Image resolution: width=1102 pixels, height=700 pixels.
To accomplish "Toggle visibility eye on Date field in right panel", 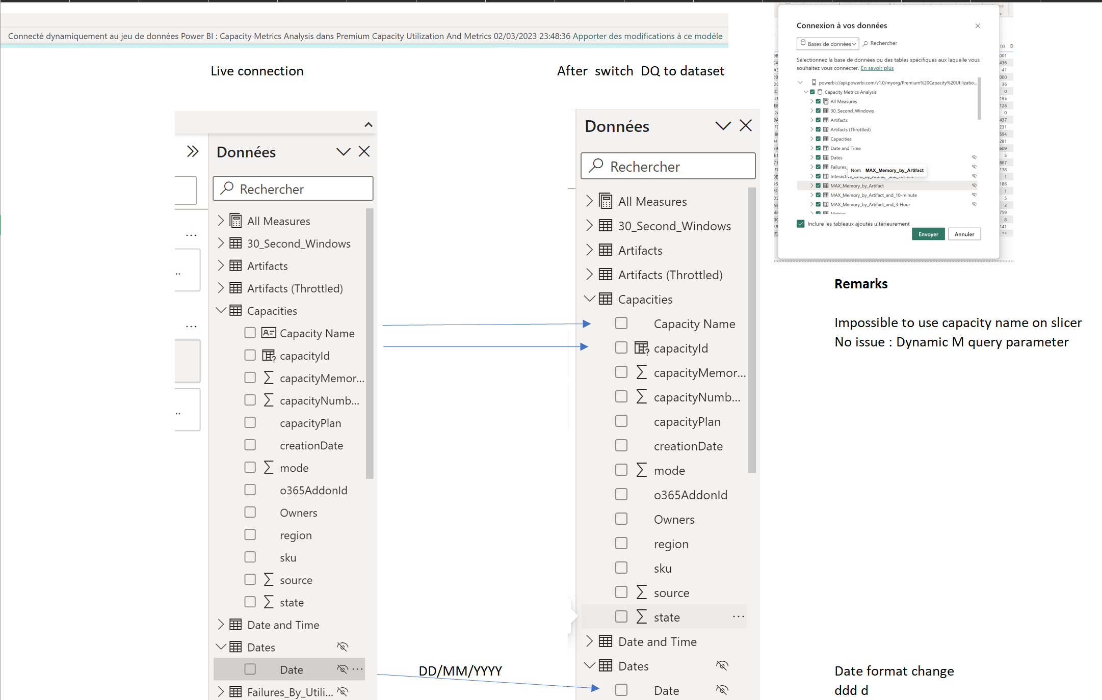I will 722,690.
